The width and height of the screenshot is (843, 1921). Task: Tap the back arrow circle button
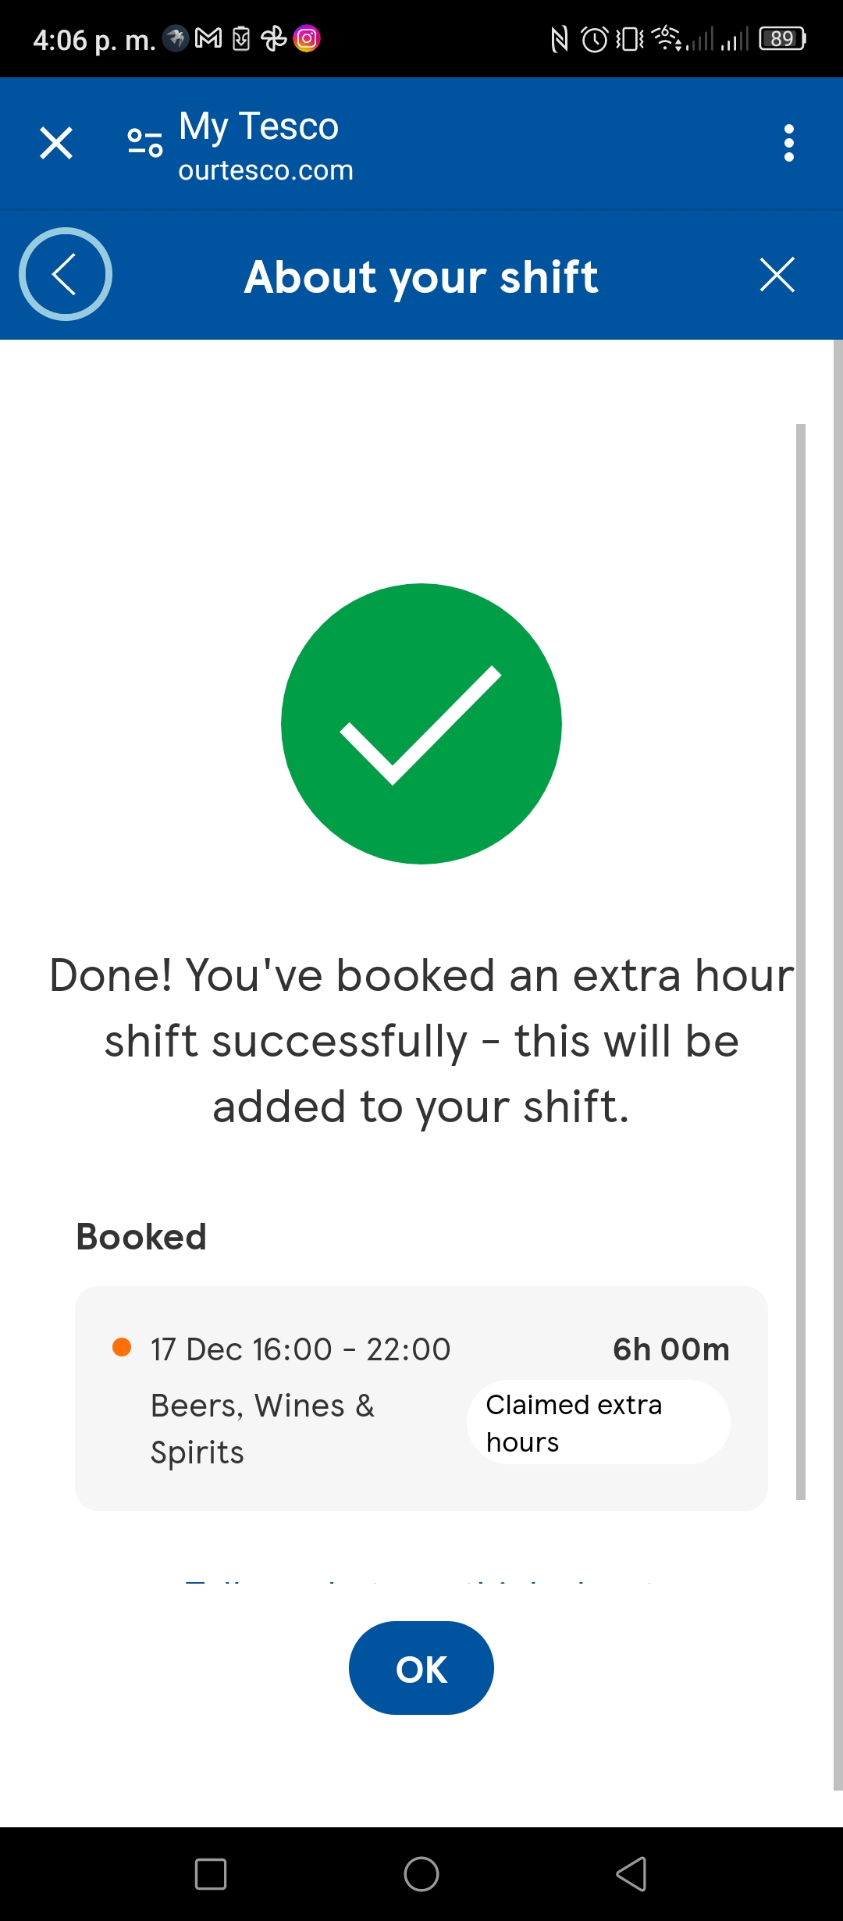pos(66,274)
